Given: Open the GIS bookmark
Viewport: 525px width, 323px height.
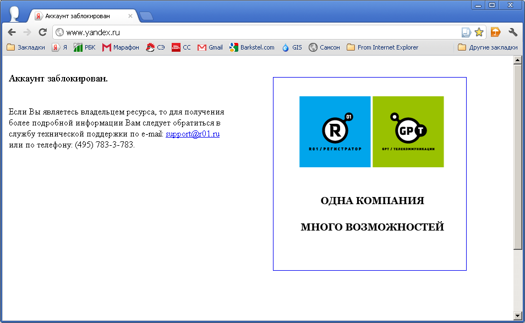Looking at the screenshot, I should [292, 47].
